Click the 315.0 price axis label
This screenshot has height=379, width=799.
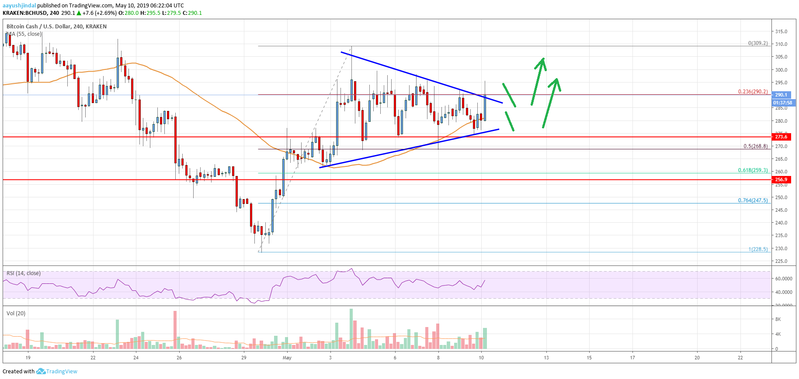coord(781,31)
